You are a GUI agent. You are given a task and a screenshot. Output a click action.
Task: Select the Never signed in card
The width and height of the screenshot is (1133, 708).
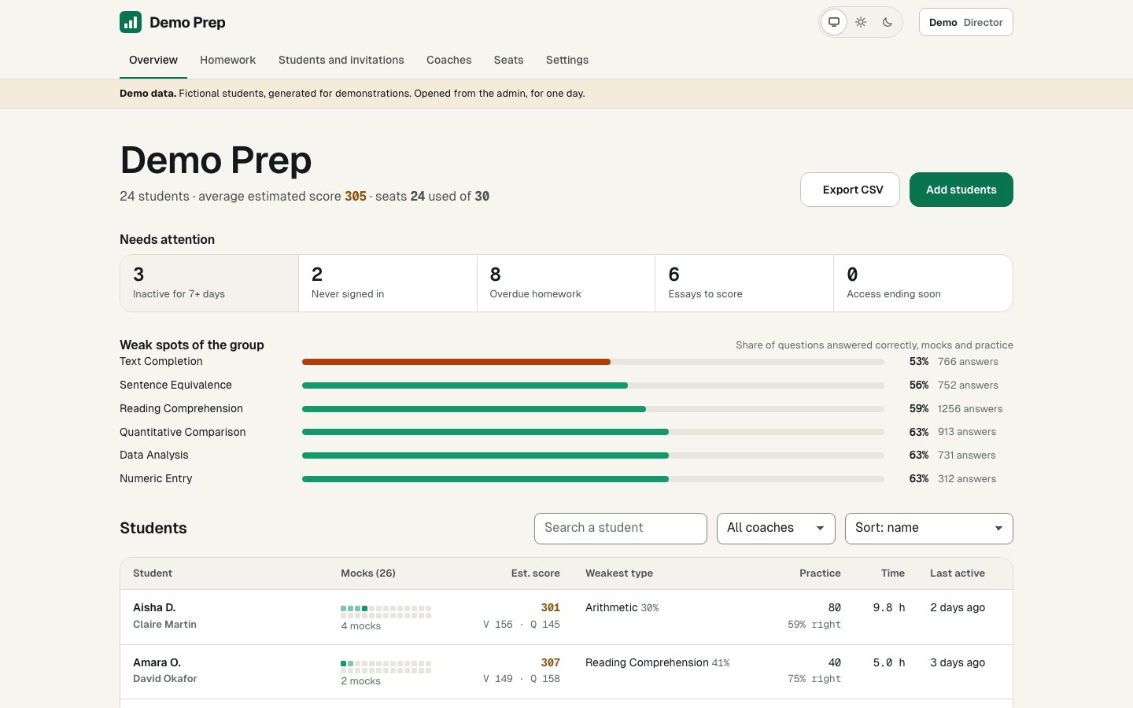click(x=388, y=283)
